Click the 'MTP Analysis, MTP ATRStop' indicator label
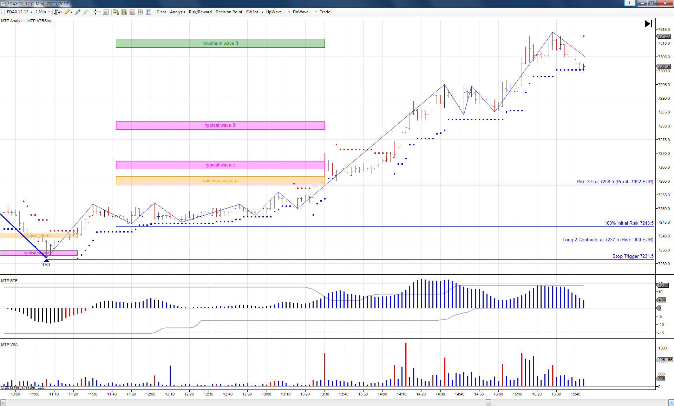 coord(27,21)
